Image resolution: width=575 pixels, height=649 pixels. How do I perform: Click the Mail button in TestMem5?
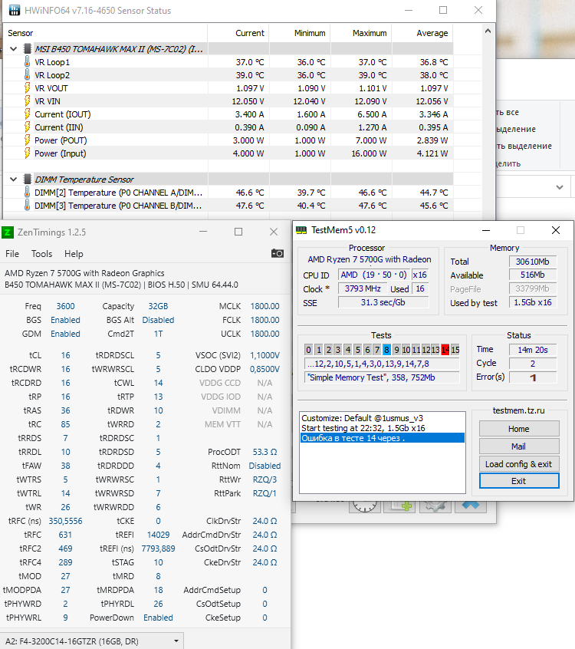click(x=519, y=446)
